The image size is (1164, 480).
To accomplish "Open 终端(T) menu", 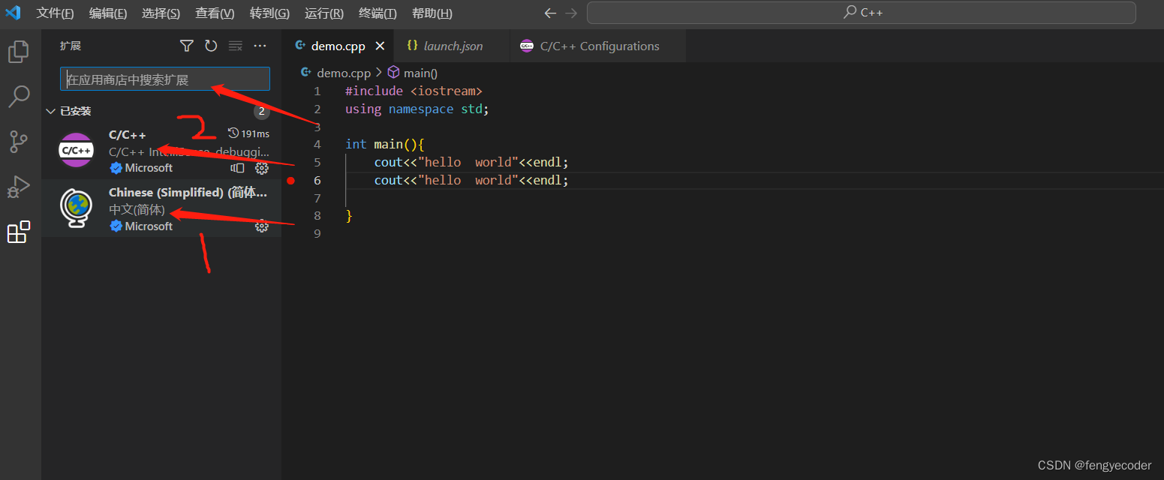I will 377,13.
